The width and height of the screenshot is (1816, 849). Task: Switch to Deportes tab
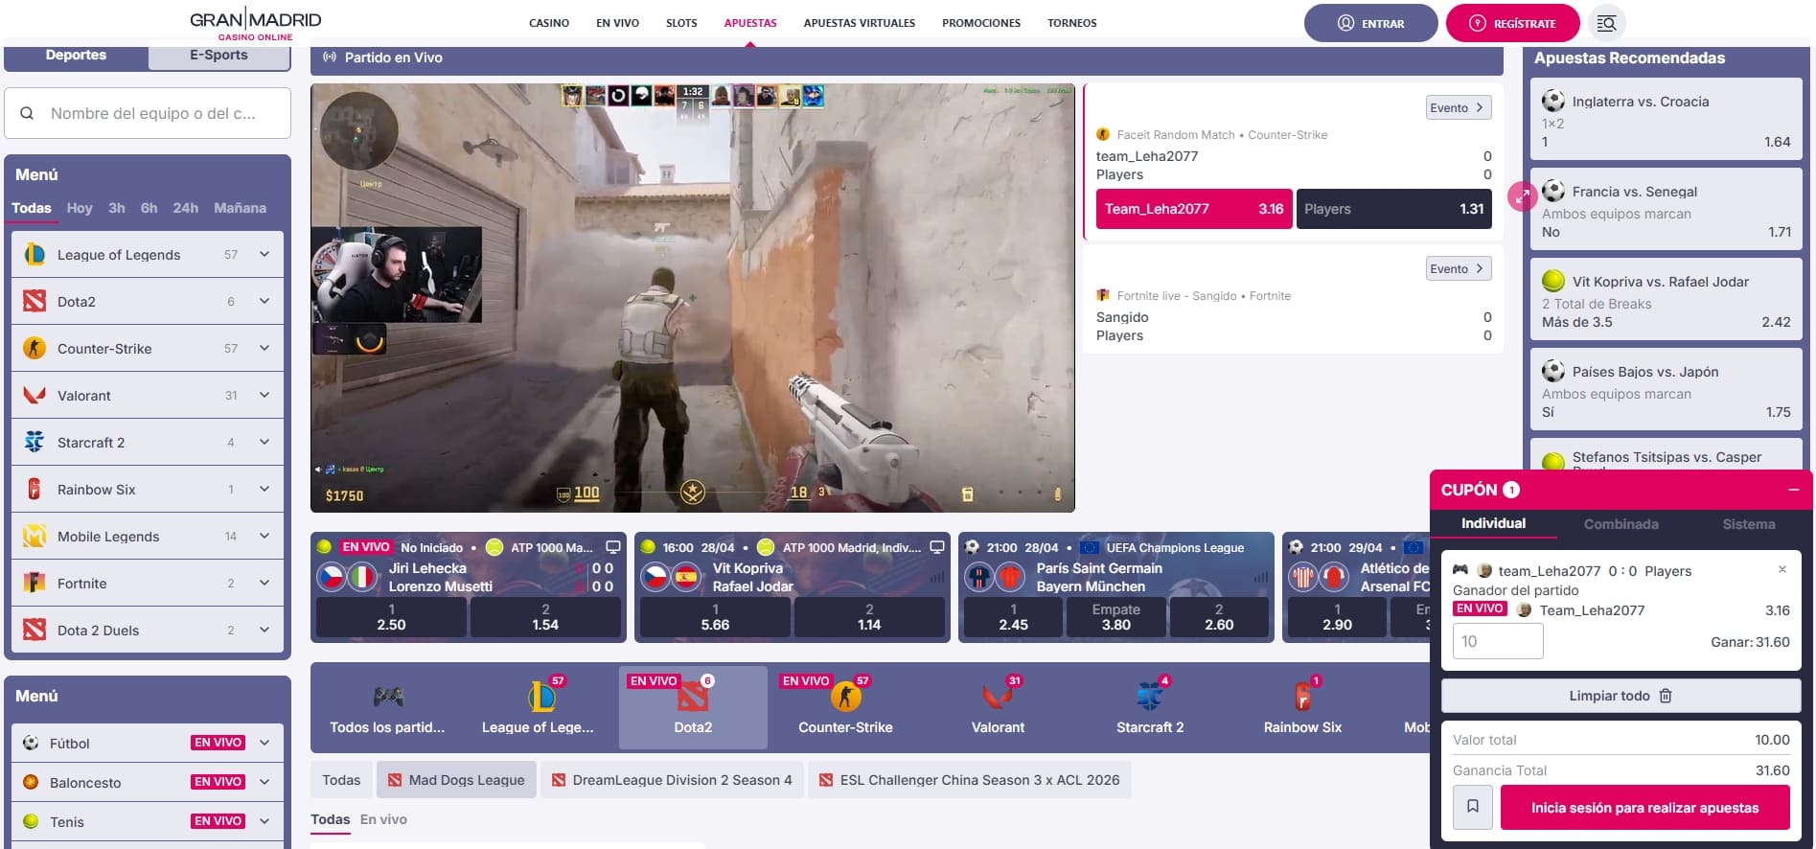pyautogui.click(x=77, y=56)
